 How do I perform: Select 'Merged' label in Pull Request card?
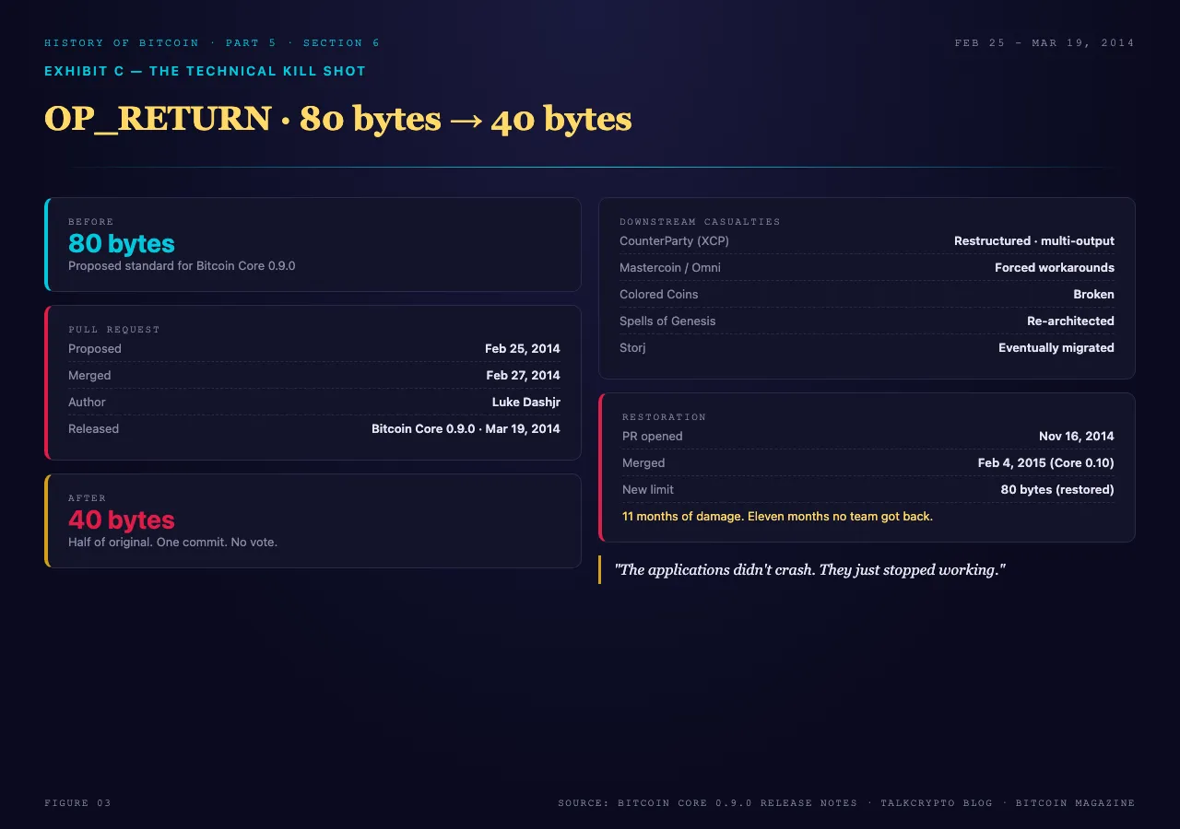click(89, 376)
